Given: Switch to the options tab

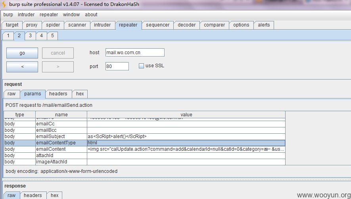Looking at the screenshot, I should pos(241,25).
